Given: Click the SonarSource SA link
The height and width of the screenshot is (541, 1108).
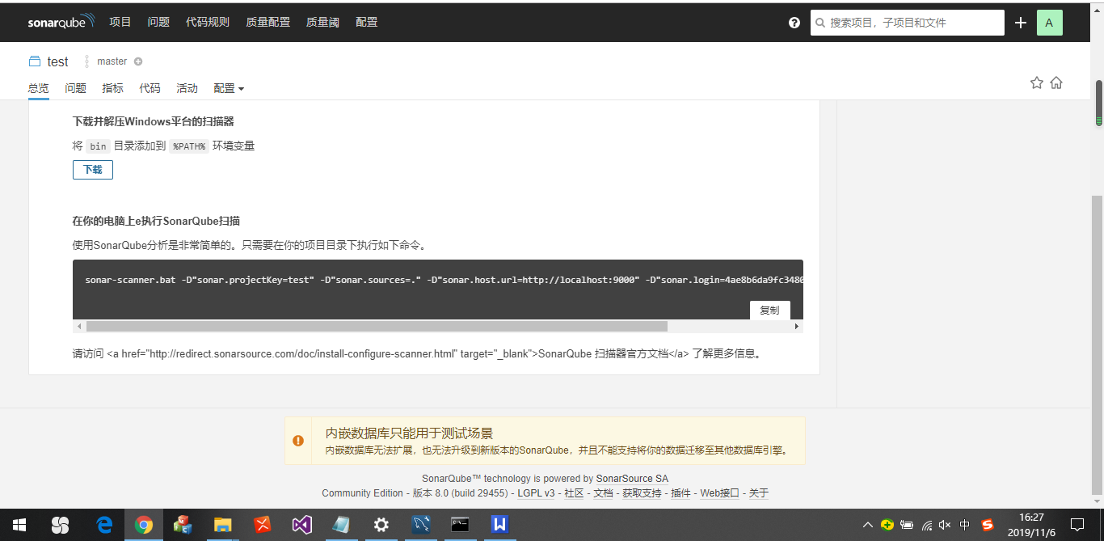Looking at the screenshot, I should (x=632, y=479).
